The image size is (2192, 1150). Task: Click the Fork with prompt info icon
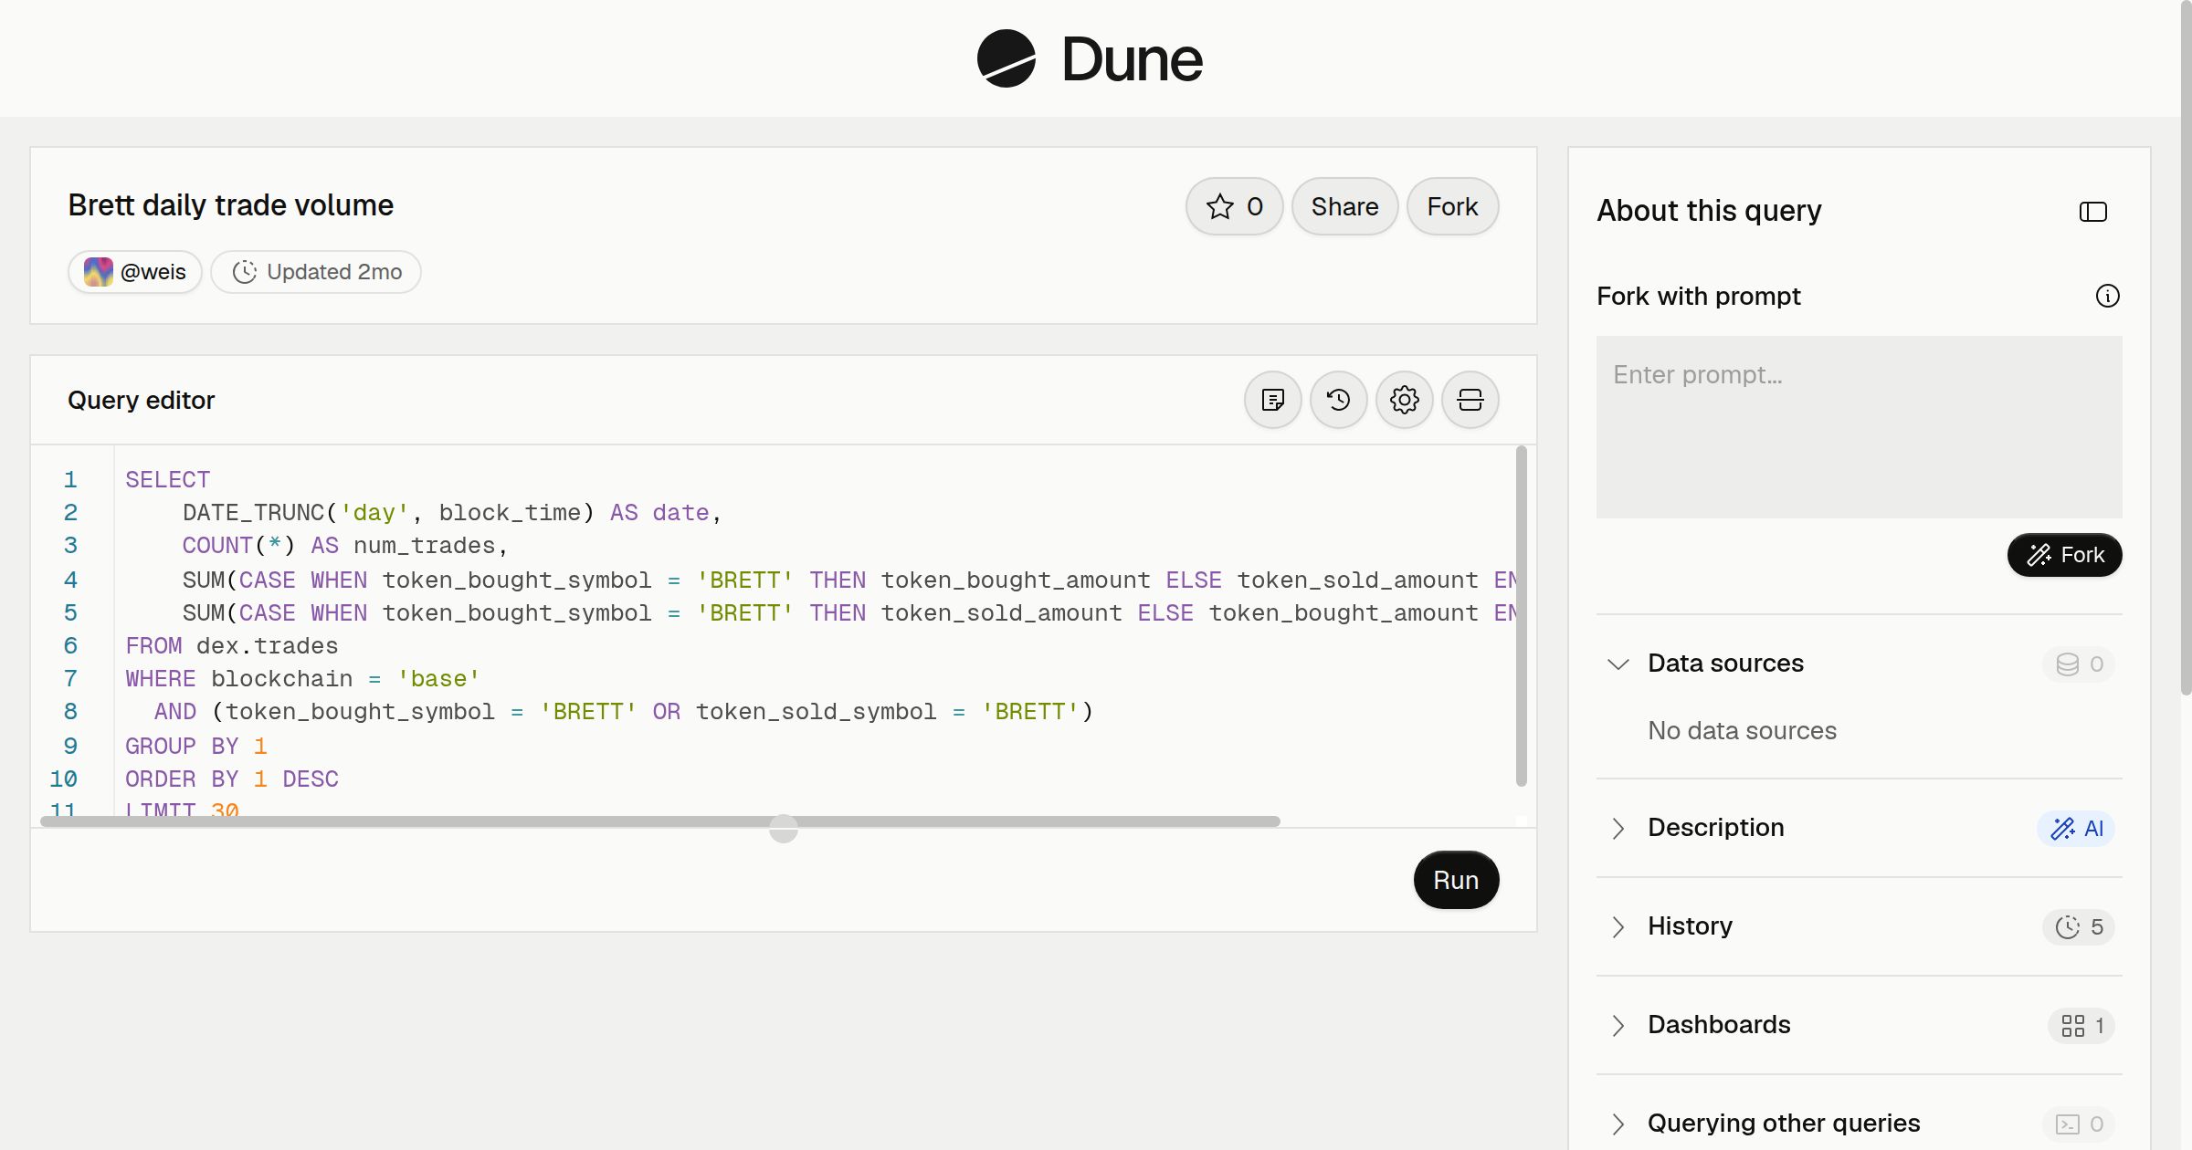pos(2108,296)
